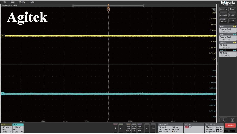Open the Horizontal settings badge

[x=171, y=128]
